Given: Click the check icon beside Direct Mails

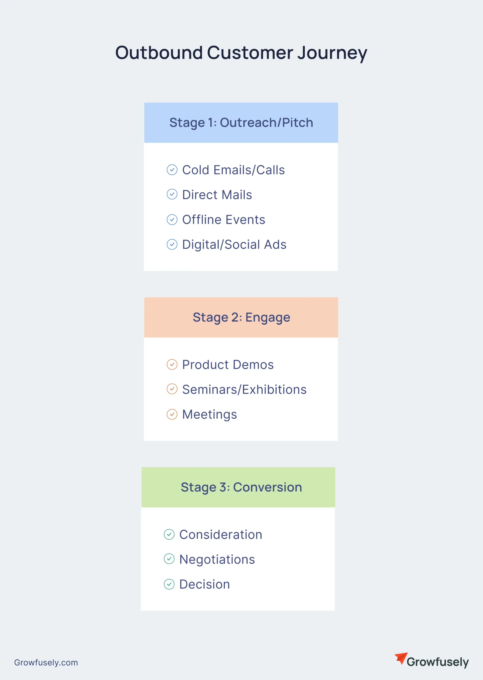Looking at the screenshot, I should pos(172,194).
